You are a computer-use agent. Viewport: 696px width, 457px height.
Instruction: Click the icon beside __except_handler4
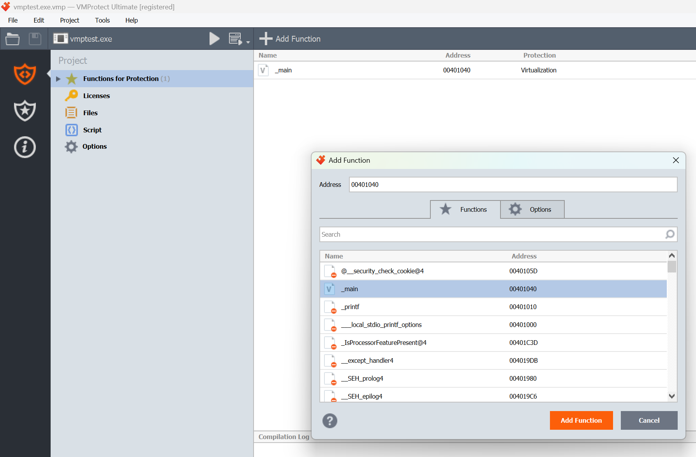[x=330, y=361]
